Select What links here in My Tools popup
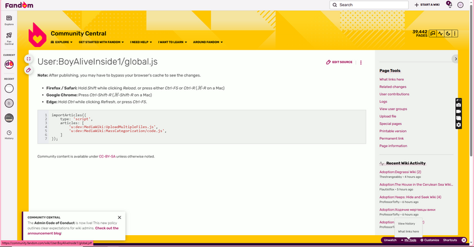This screenshot has height=247, width=474. tap(409, 231)
